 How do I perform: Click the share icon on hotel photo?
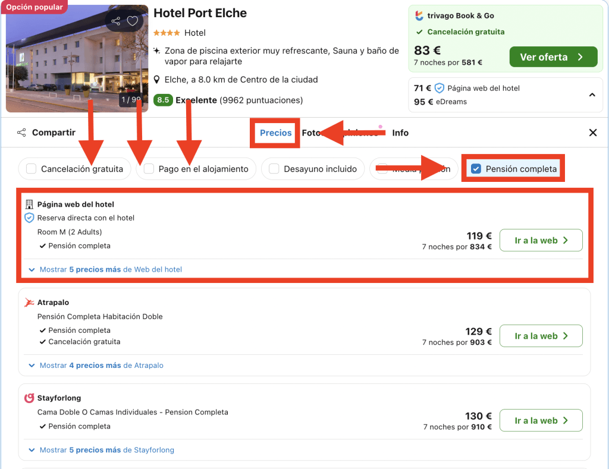click(116, 21)
